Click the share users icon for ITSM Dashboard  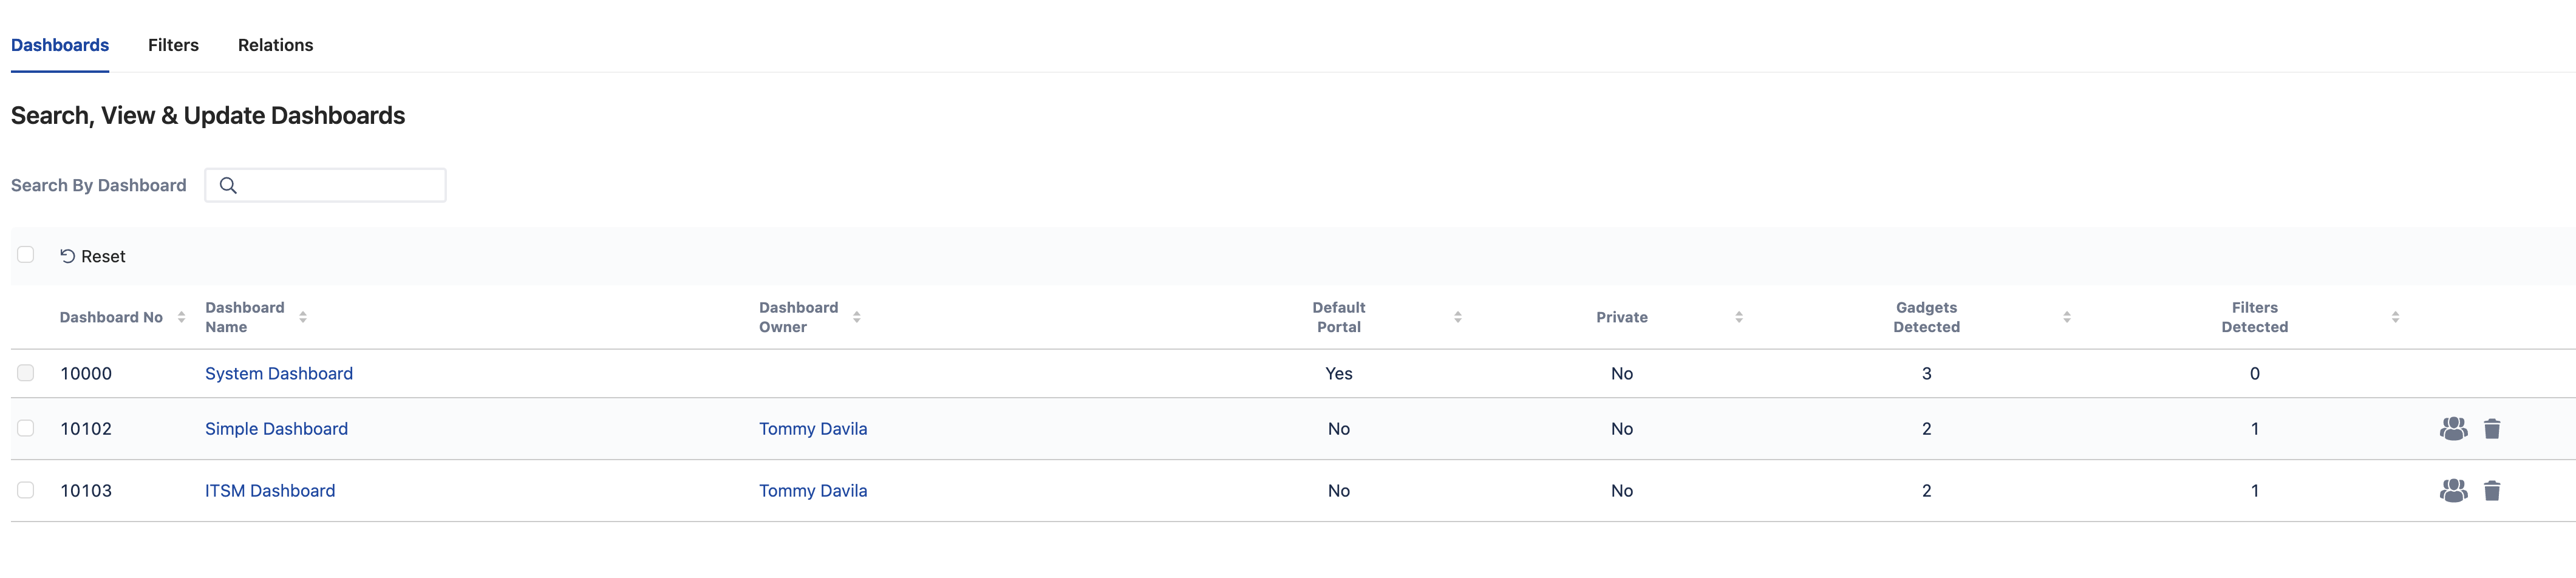click(2453, 491)
